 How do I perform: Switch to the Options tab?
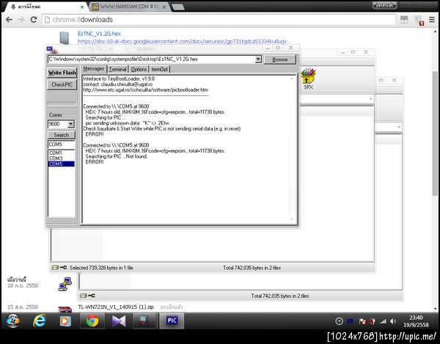pos(139,69)
